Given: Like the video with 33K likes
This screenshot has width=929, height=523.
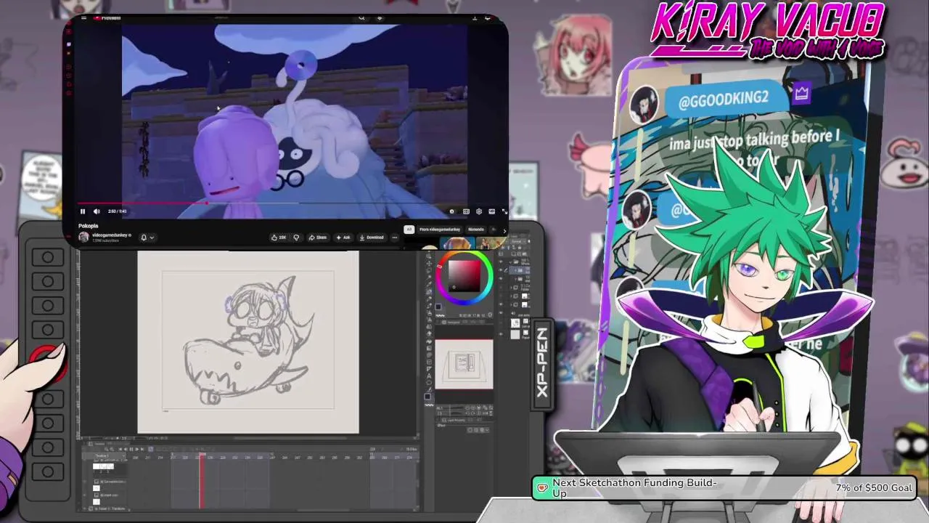Looking at the screenshot, I should (279, 238).
